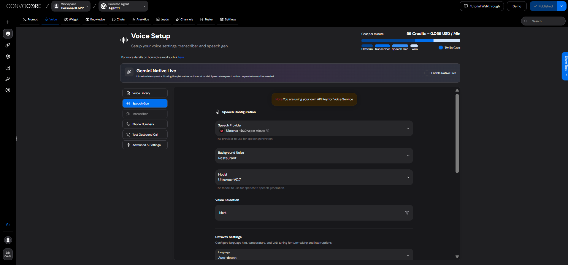Image resolution: width=568 pixels, height=265 pixels.
Task: Open the Settings tab
Action: coord(228,20)
